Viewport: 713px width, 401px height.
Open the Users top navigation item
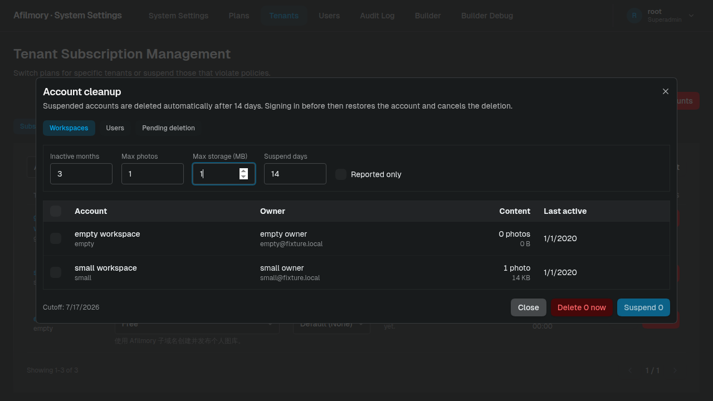[329, 16]
